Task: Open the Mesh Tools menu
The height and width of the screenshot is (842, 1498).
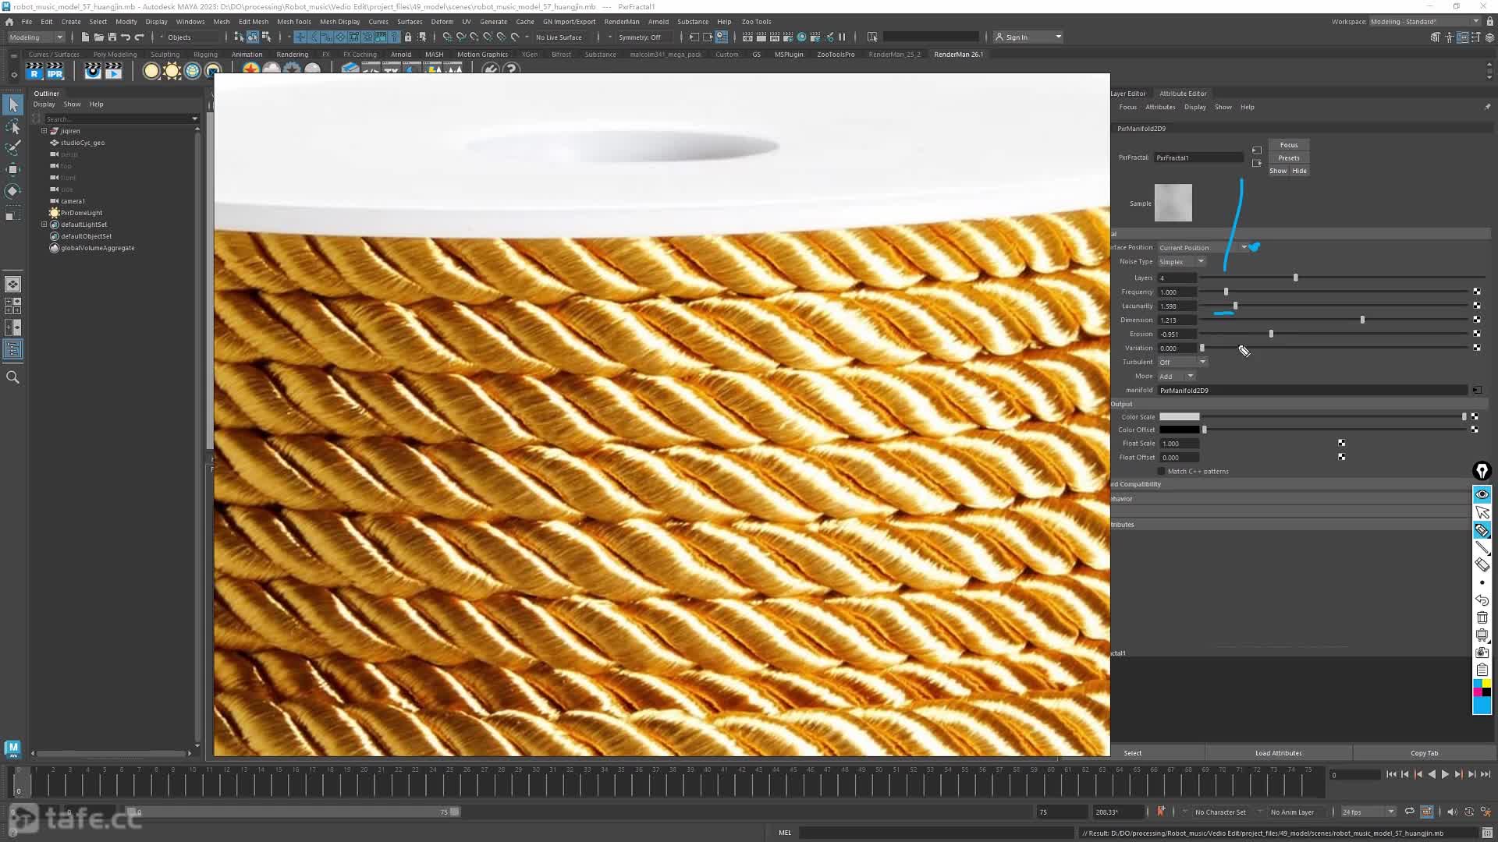Action: (x=293, y=22)
